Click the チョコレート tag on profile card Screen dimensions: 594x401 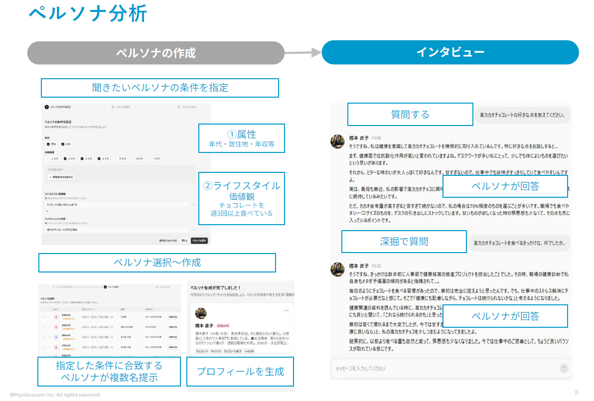[202, 351]
